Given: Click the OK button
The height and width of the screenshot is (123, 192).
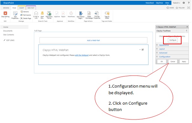Looking at the screenshot, I should click(x=162, y=61).
